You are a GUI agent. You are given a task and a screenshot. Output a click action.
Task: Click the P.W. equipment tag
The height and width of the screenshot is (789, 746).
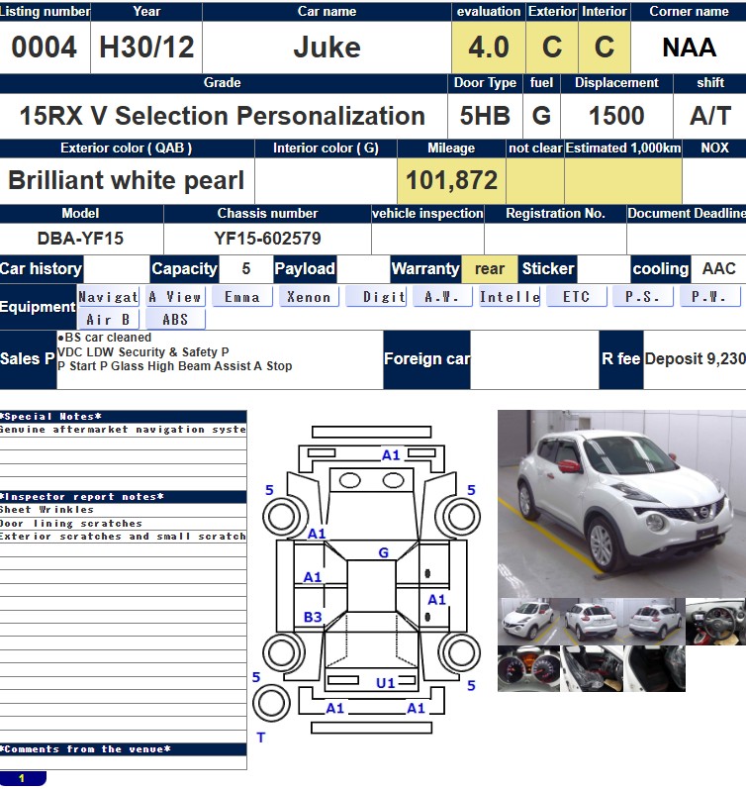(x=709, y=297)
